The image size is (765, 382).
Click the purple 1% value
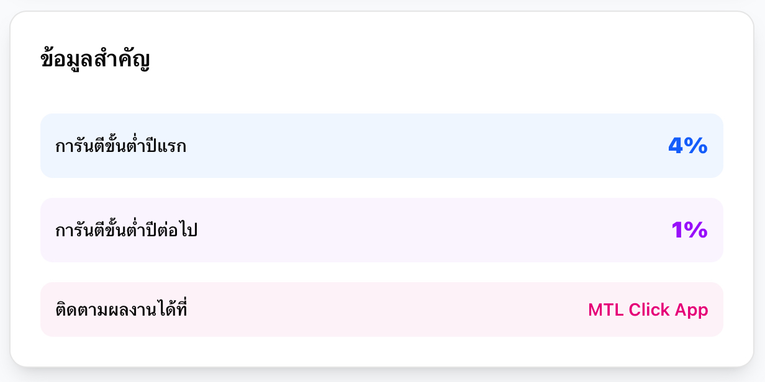click(x=689, y=230)
